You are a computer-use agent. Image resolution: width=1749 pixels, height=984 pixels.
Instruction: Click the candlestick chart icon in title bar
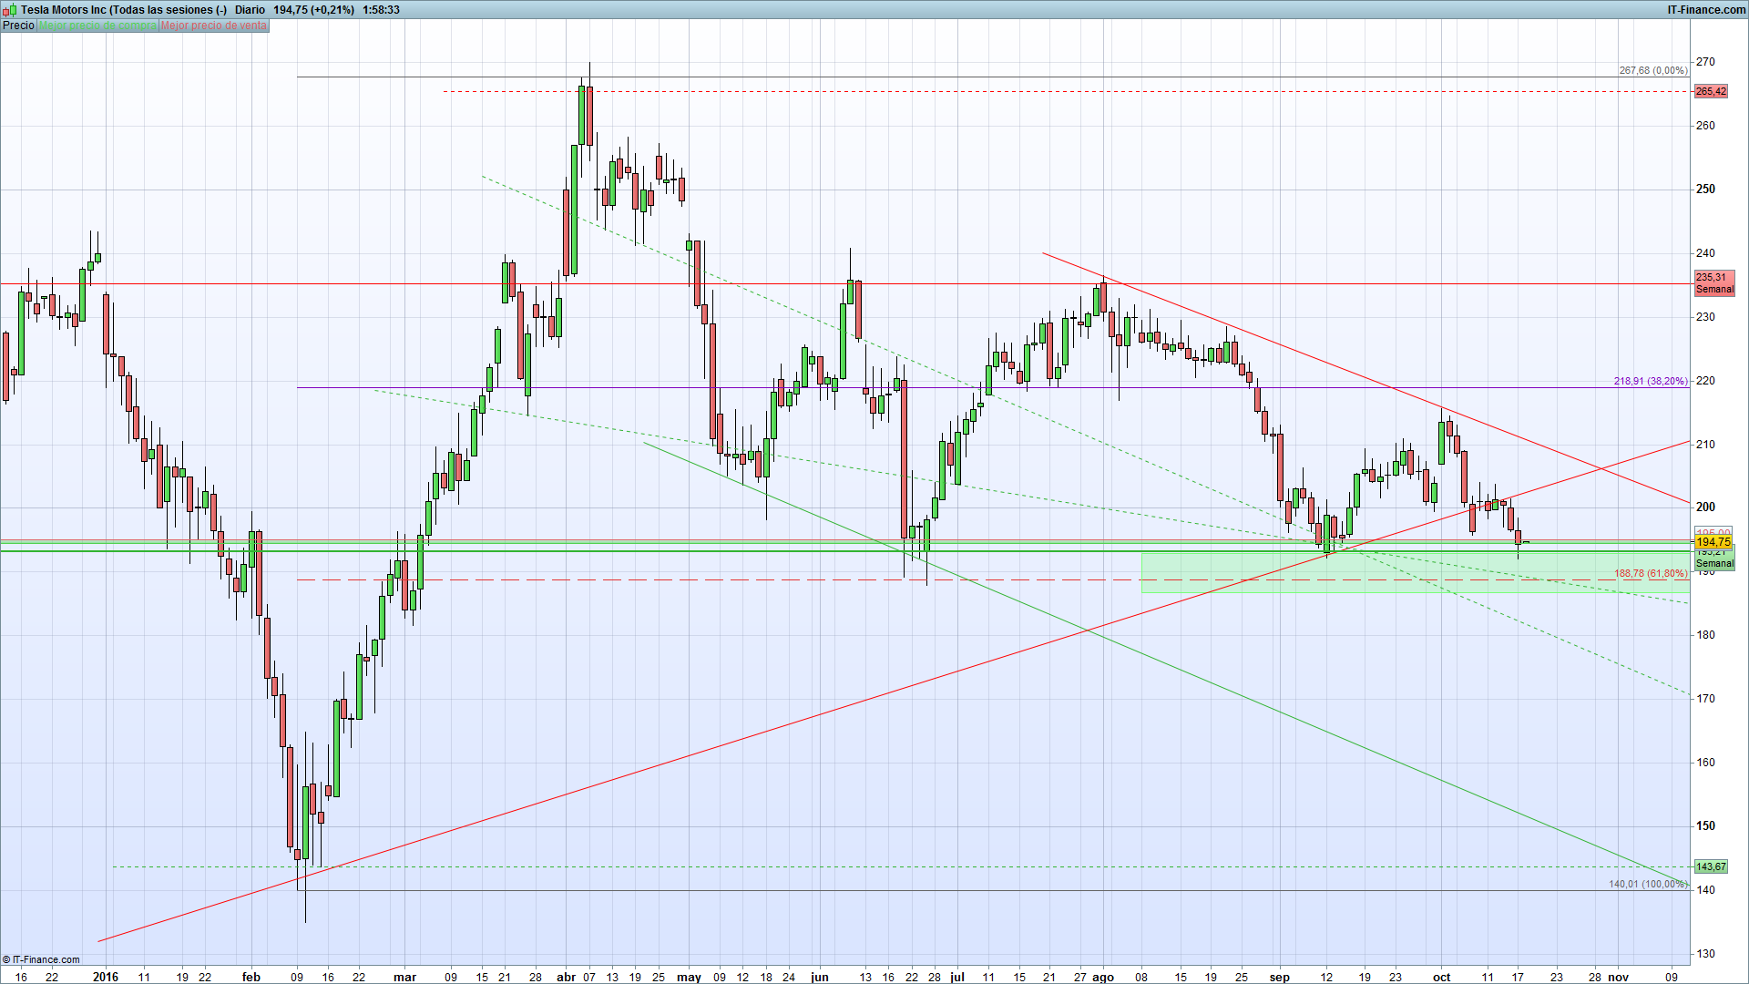point(9,10)
